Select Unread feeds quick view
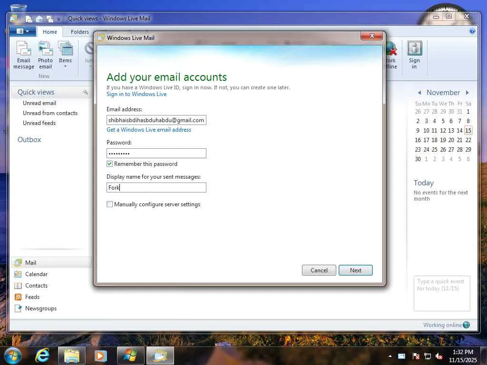This screenshot has height=365, width=487. tap(39, 123)
